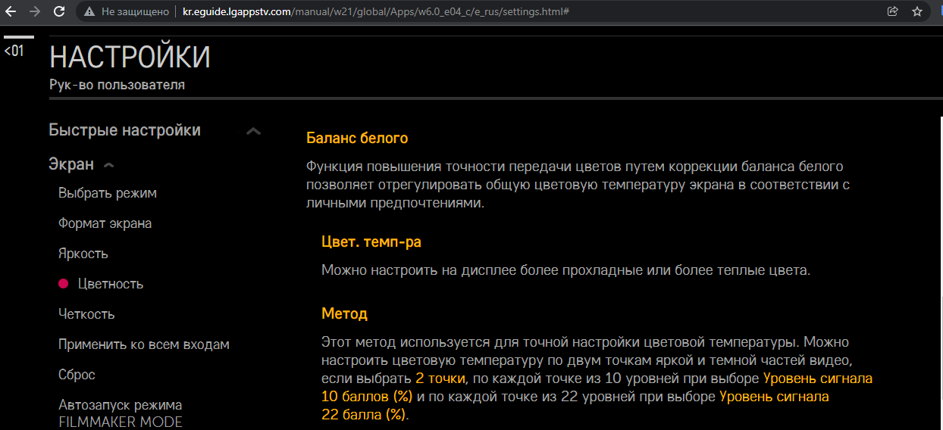Viewport: 943px width, 430px height.
Task: Open the Сброс menu entry
Action: coord(77,375)
